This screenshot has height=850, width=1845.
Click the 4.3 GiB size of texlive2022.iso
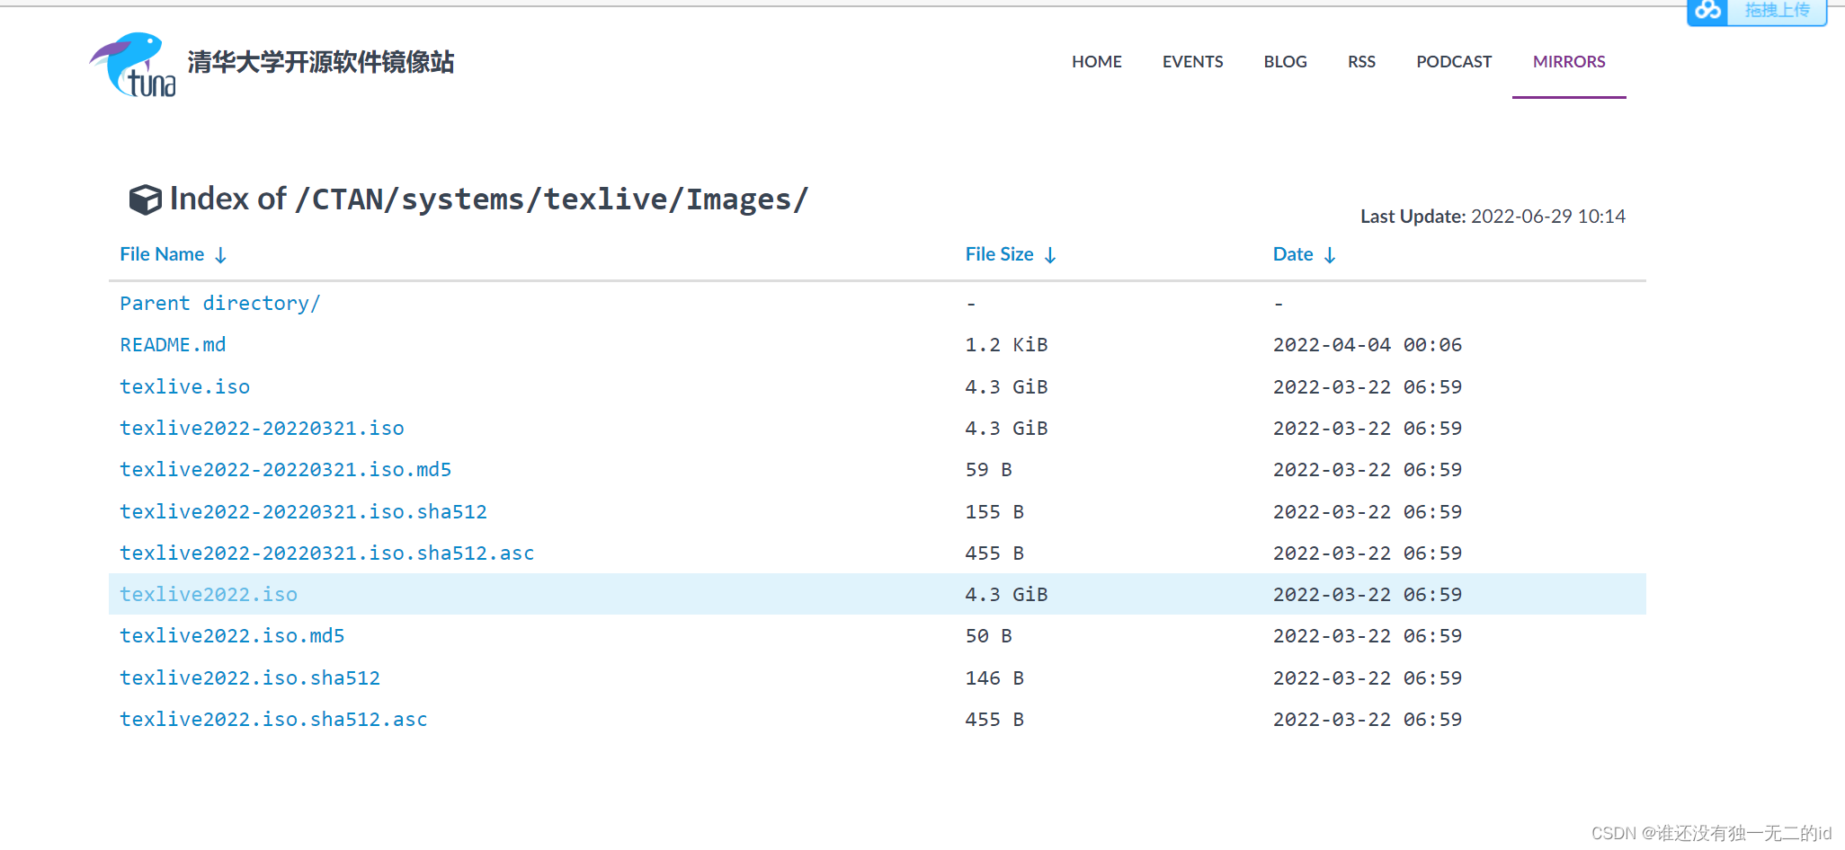(x=1006, y=595)
